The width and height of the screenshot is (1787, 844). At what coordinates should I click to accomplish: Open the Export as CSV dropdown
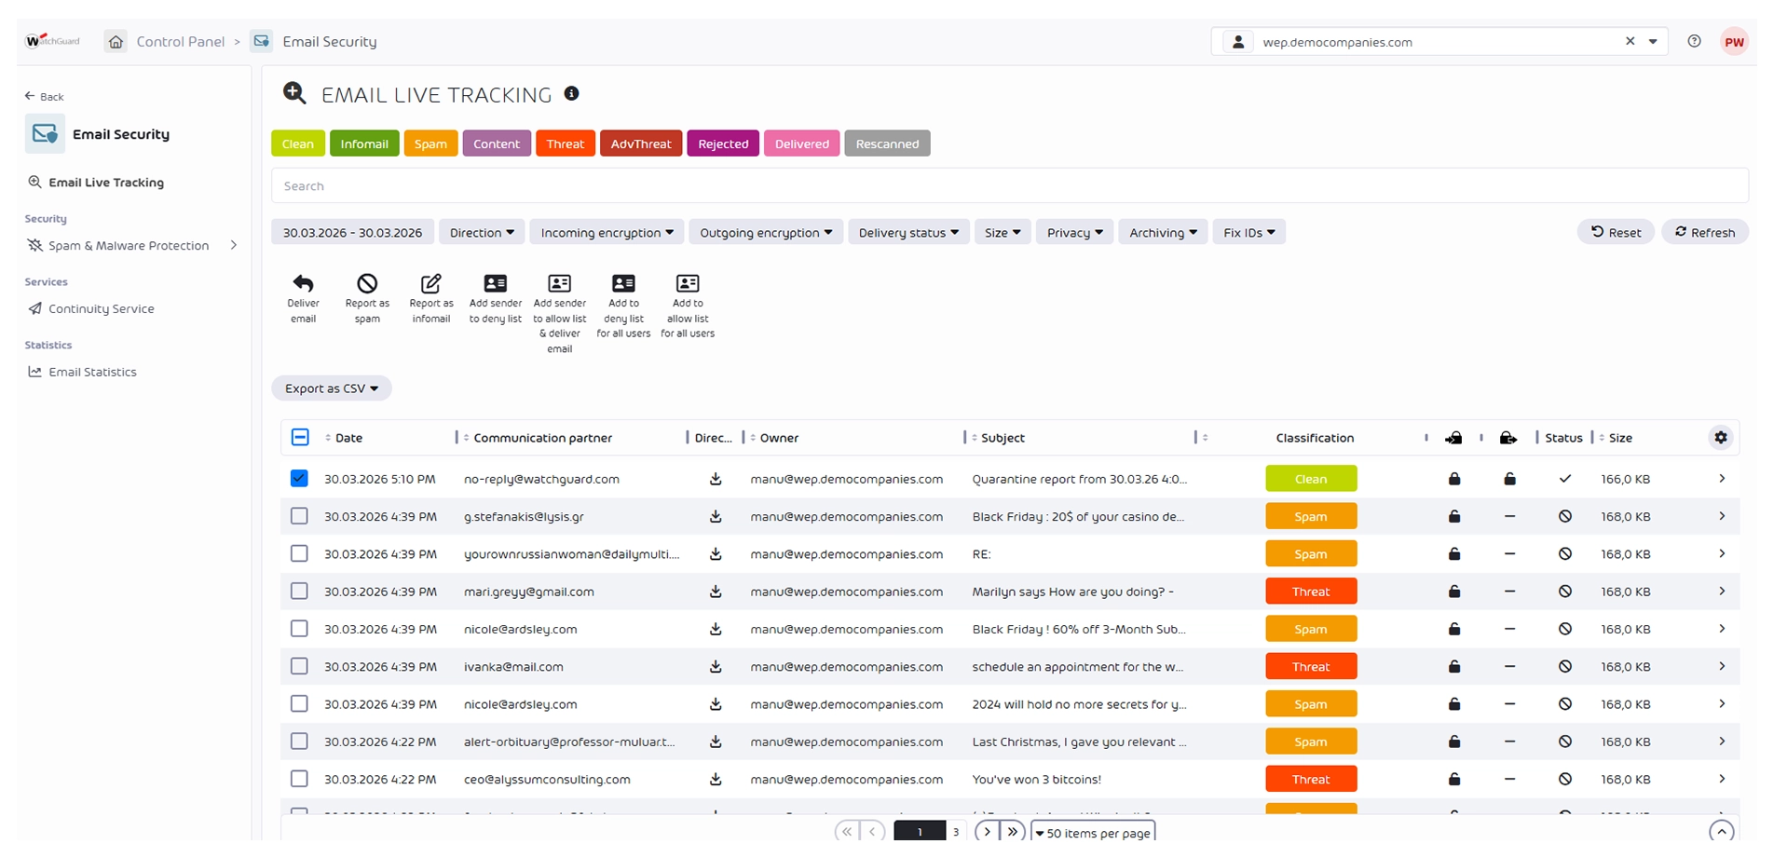coord(331,388)
